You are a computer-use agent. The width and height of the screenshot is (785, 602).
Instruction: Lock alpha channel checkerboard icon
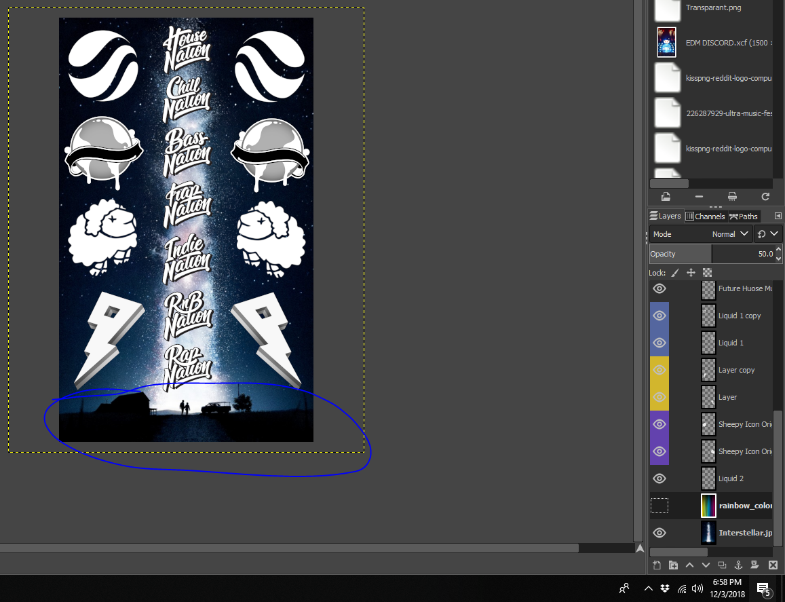(x=708, y=273)
